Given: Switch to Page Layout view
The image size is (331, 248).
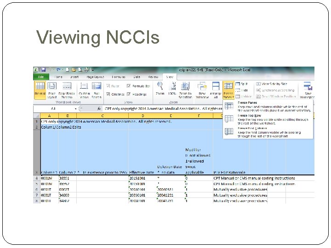Looking at the screenshot, I should pos(51,90).
